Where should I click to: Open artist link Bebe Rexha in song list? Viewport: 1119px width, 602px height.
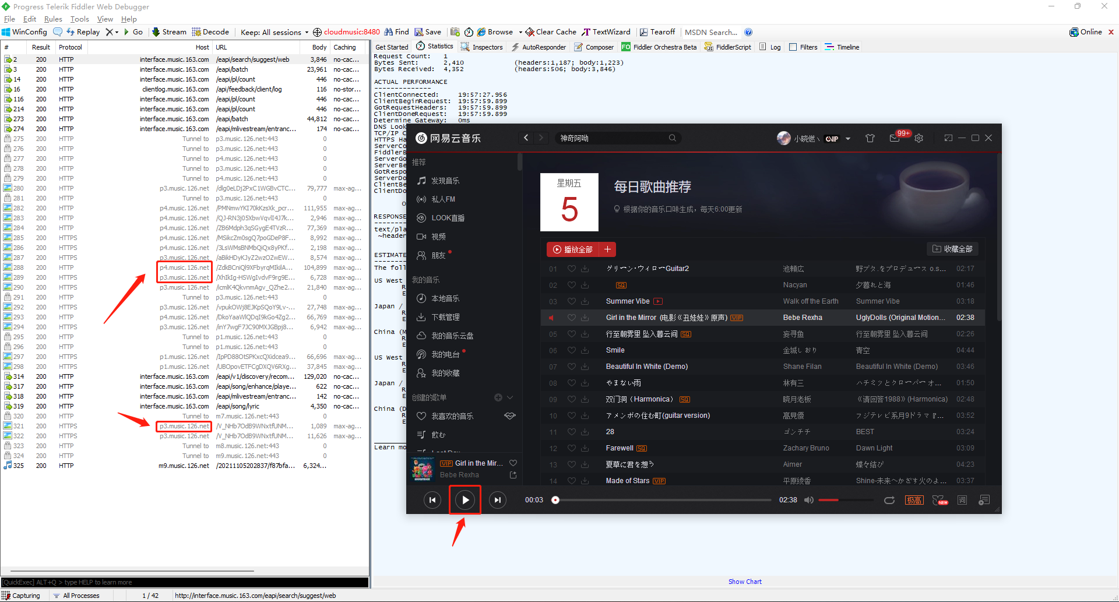(803, 318)
